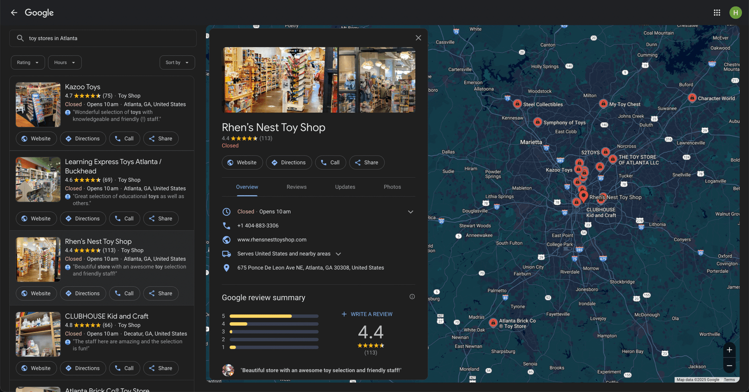Screen dimensions: 749x392
Task: Open the Google apps grid
Action: pos(717,13)
